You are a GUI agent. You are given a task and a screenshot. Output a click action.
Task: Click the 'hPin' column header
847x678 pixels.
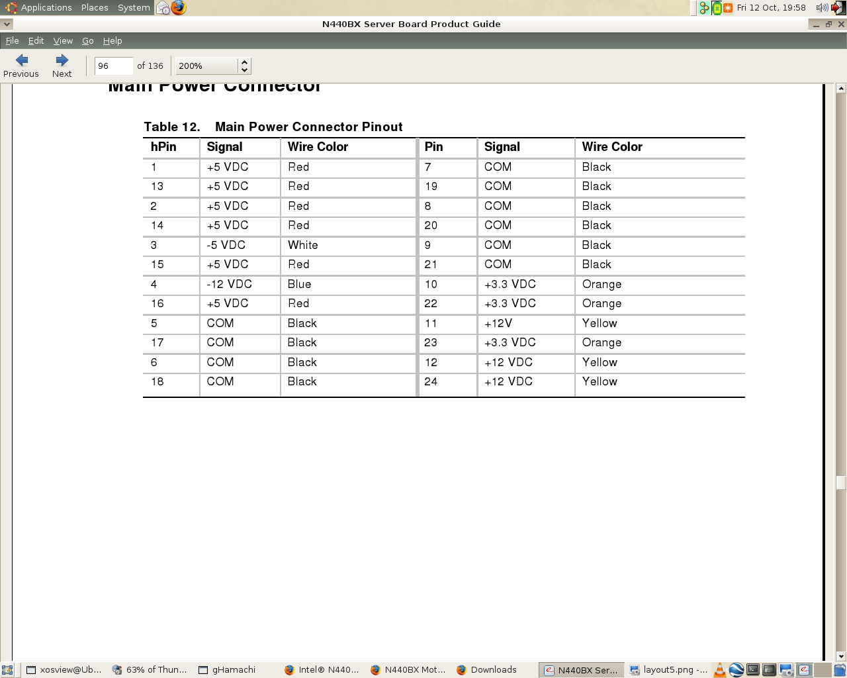tap(163, 147)
